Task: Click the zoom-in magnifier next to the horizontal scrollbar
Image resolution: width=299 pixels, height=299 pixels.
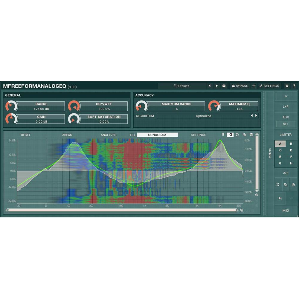Action: (x=241, y=210)
